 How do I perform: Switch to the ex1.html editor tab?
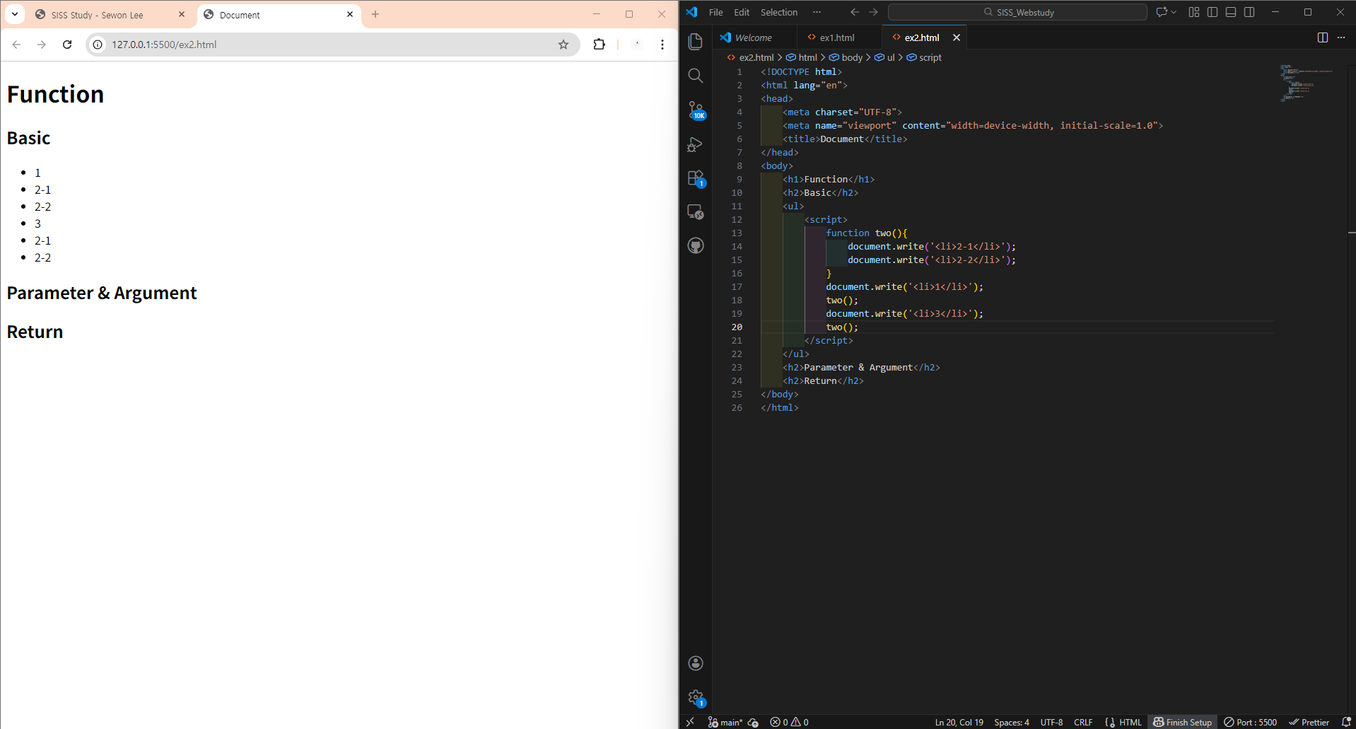click(x=837, y=37)
